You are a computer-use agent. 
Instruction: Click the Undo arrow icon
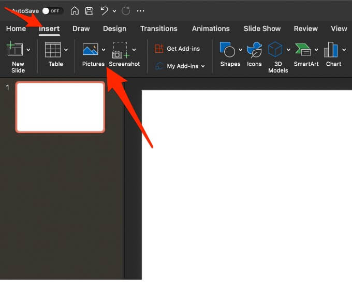(104, 10)
